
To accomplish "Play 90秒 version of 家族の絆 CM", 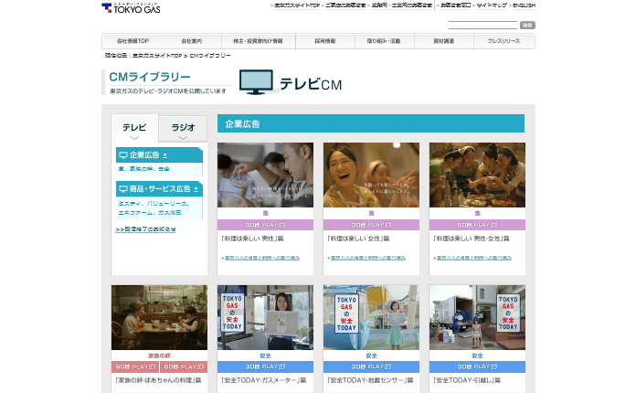I will (x=135, y=366).
